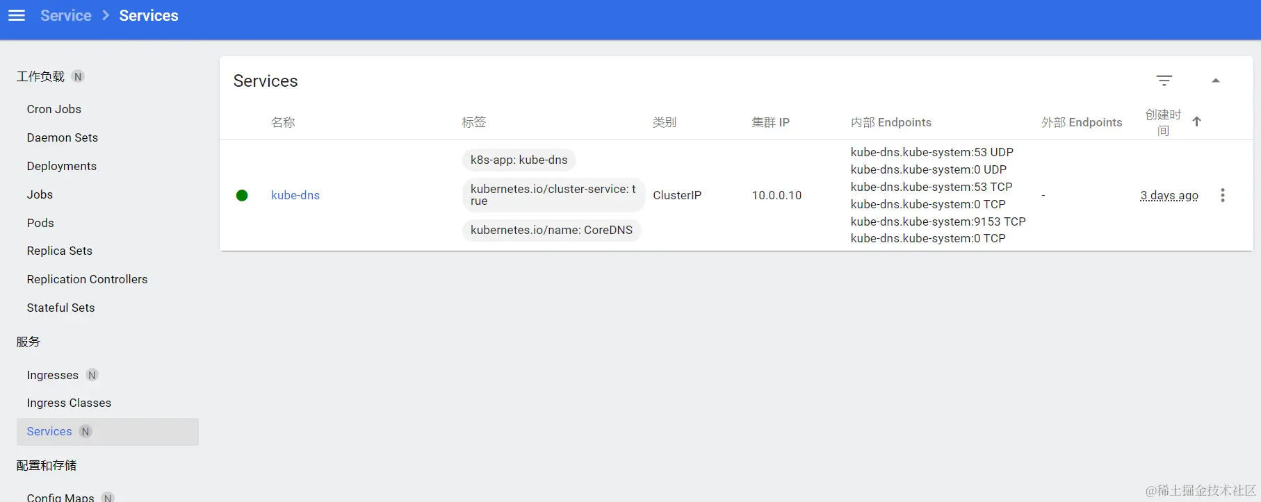Click the N badge beside Services
1261x502 pixels.
click(85, 431)
